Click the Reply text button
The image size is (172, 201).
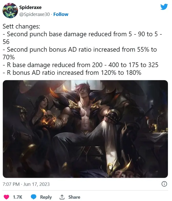click(x=46, y=197)
